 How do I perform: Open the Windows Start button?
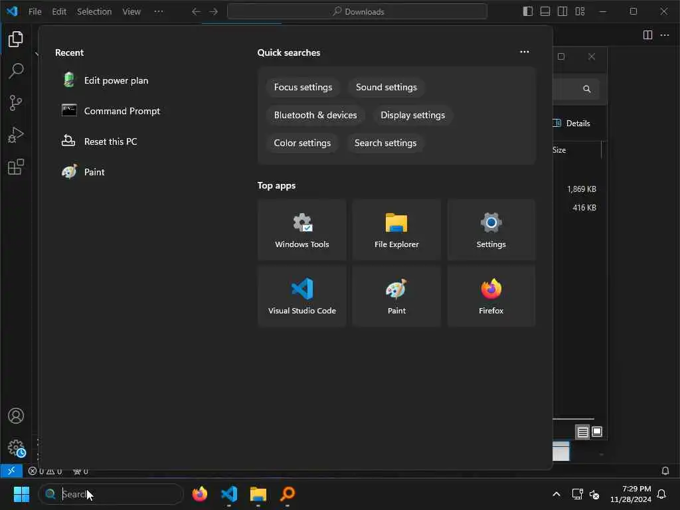pyautogui.click(x=21, y=494)
